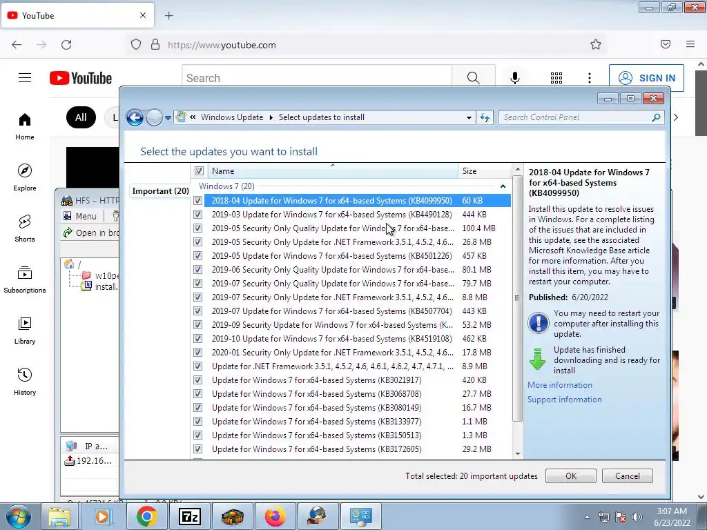Click the volume speaker tray icon

[637, 517]
